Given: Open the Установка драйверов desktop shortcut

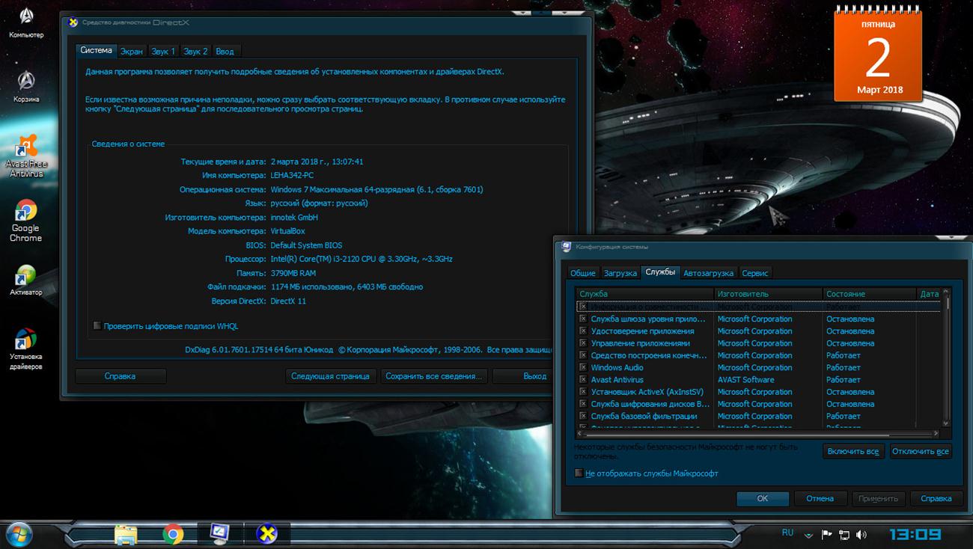Looking at the screenshot, I should tap(26, 349).
